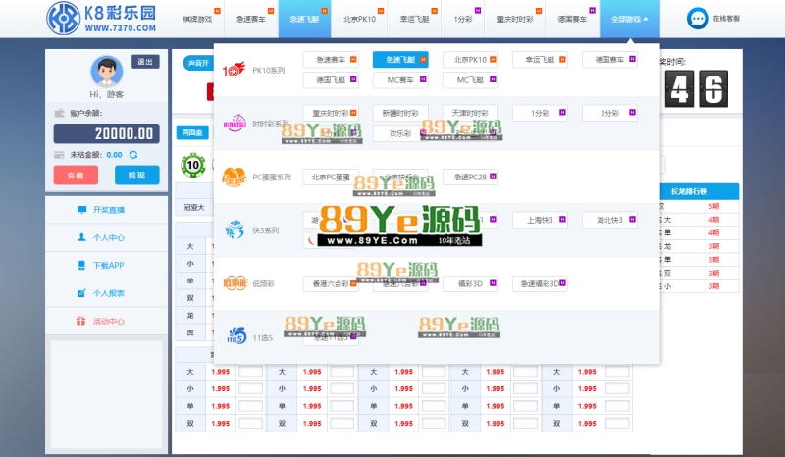Screen dimensions: 785x457
Task: Open 幸运飞艇 from the top navigation
Action: coord(414,19)
